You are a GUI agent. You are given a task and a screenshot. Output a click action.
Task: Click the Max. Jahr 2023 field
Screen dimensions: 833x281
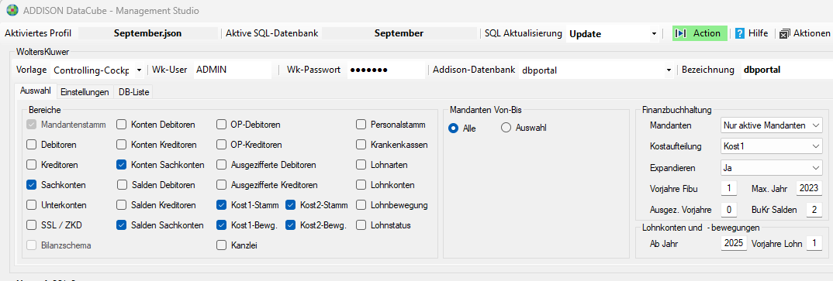click(809, 189)
